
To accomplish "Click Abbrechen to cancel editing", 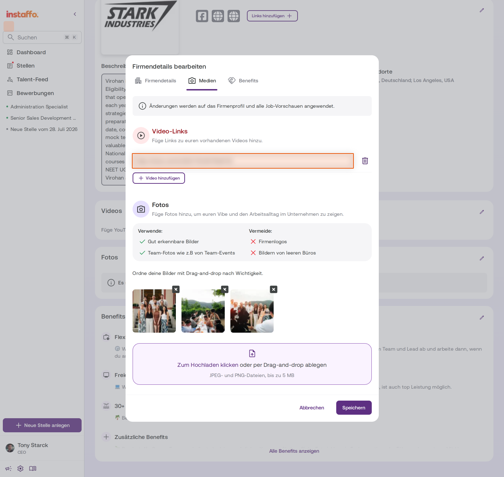I will [x=312, y=408].
